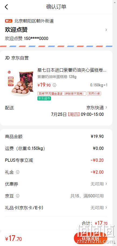Open the 星七日本进口紫薯 product title
Viewport: 117px width, 246px height.
[72, 70]
